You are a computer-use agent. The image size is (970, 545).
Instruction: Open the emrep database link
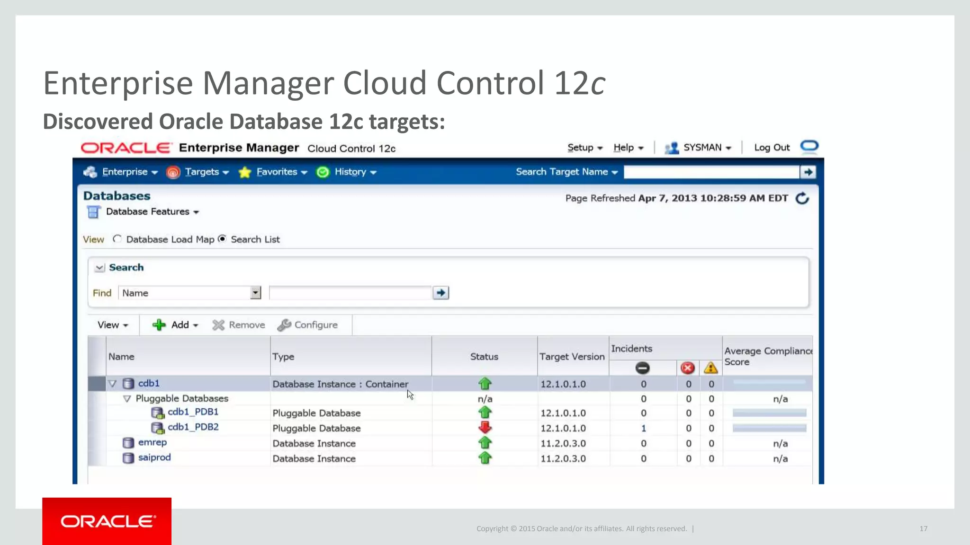point(153,442)
